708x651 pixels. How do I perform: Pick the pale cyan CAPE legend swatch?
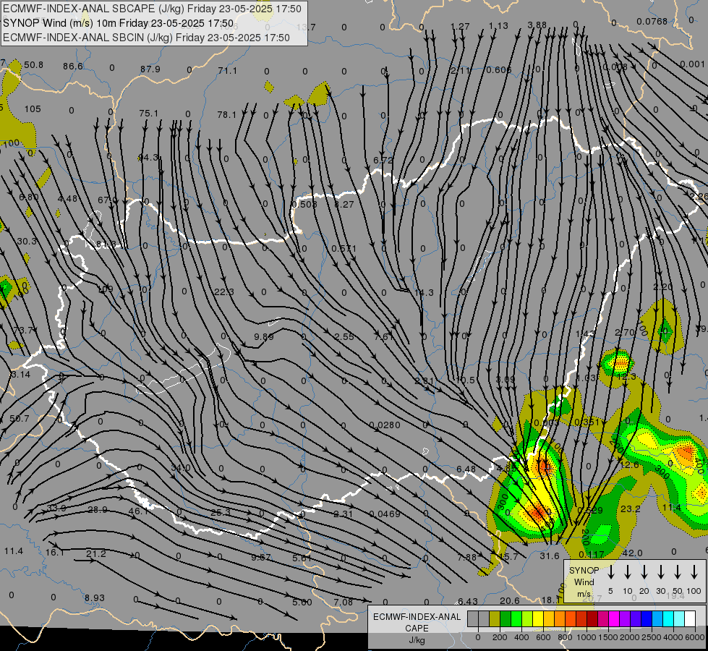click(x=678, y=619)
